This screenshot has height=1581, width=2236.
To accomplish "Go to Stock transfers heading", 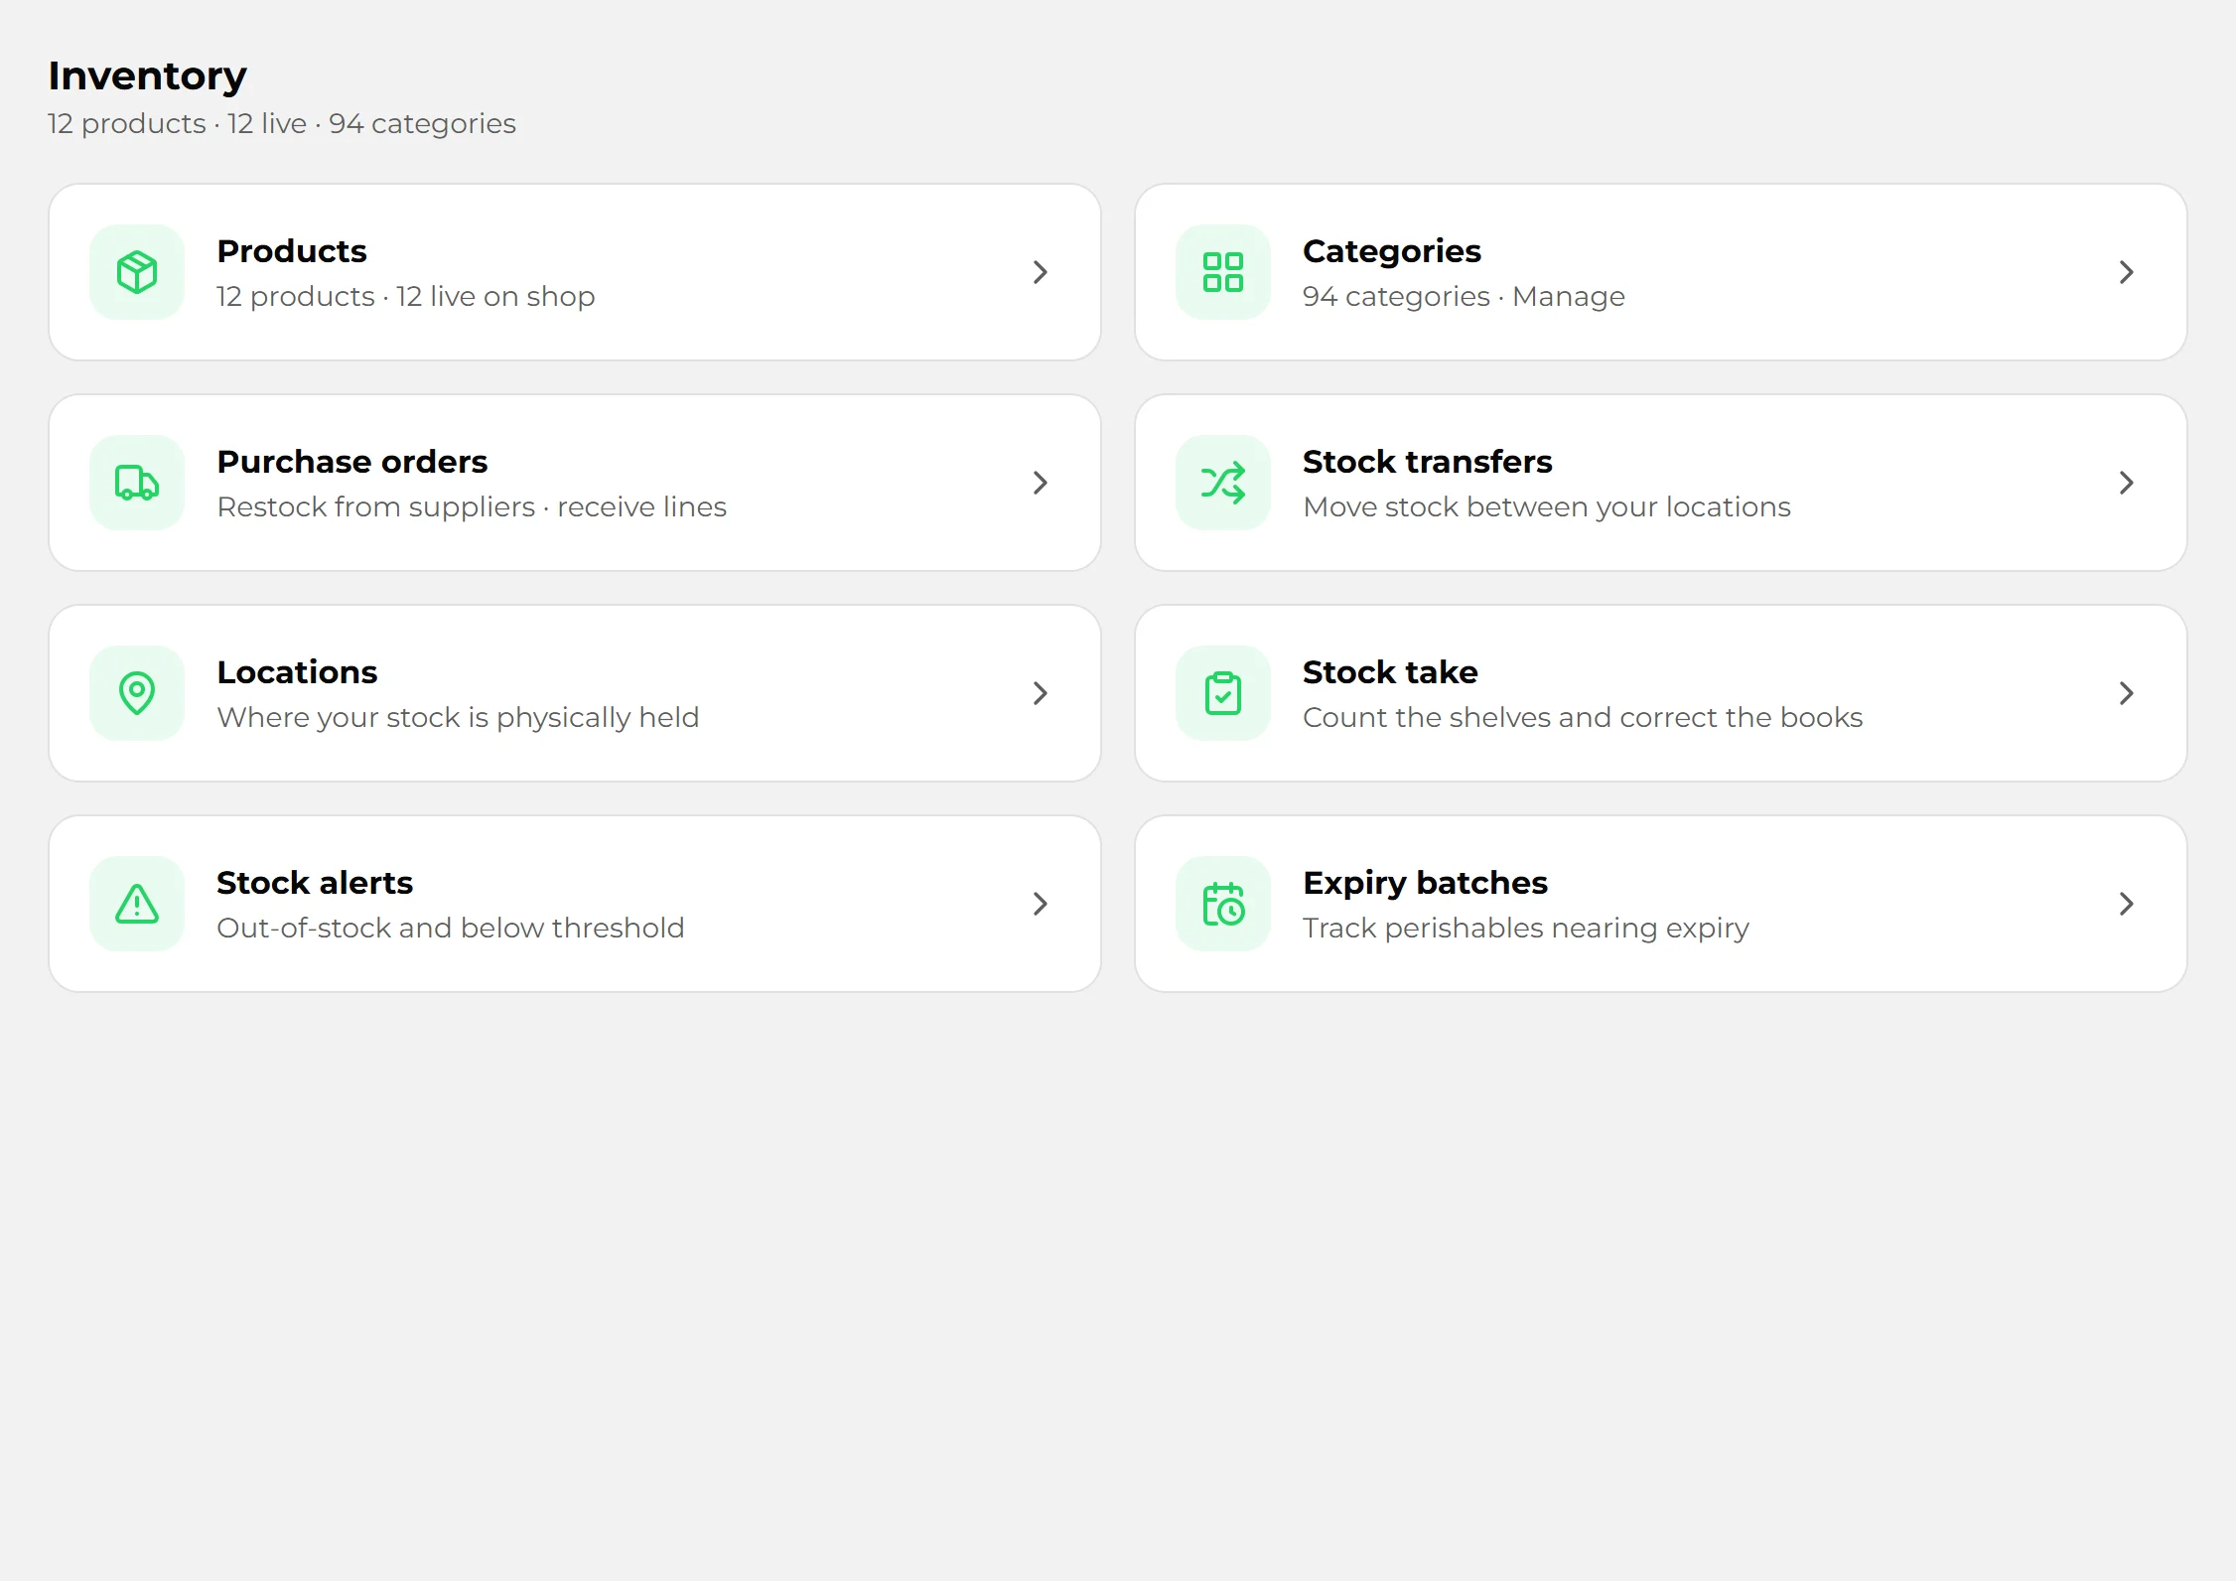I will click(1427, 462).
